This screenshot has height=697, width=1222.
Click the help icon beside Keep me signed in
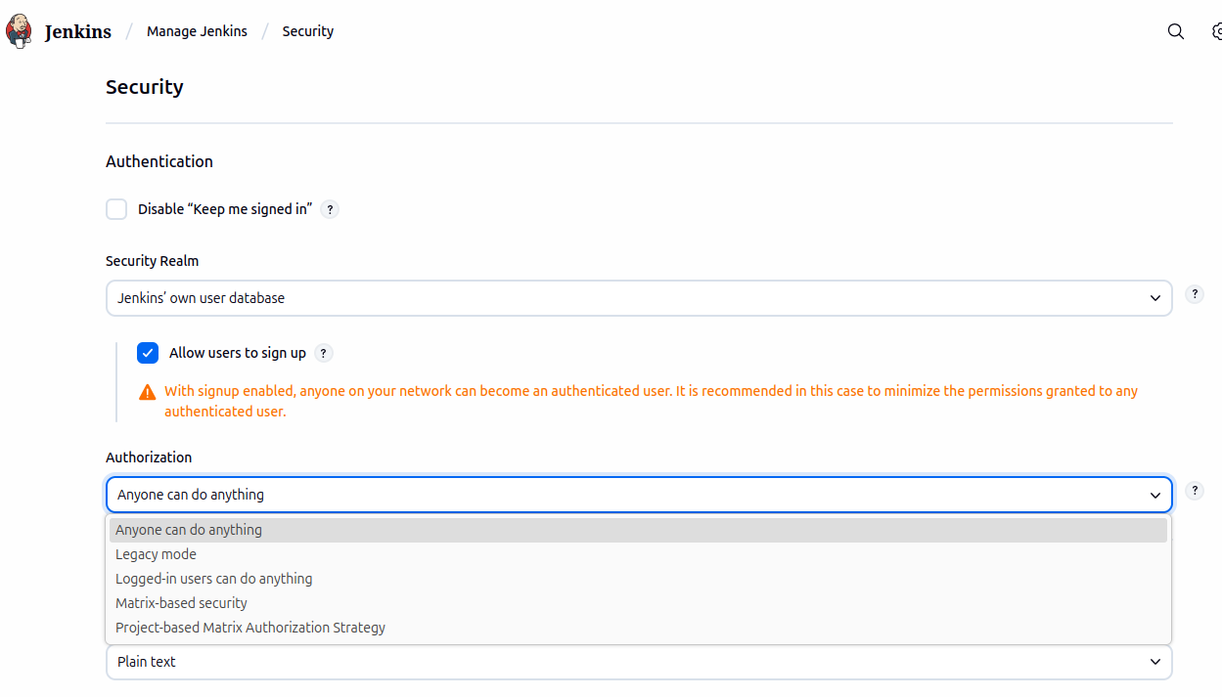pyautogui.click(x=330, y=209)
